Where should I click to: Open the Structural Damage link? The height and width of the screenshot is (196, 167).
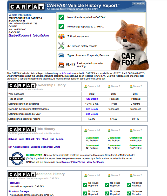point(18,191)
